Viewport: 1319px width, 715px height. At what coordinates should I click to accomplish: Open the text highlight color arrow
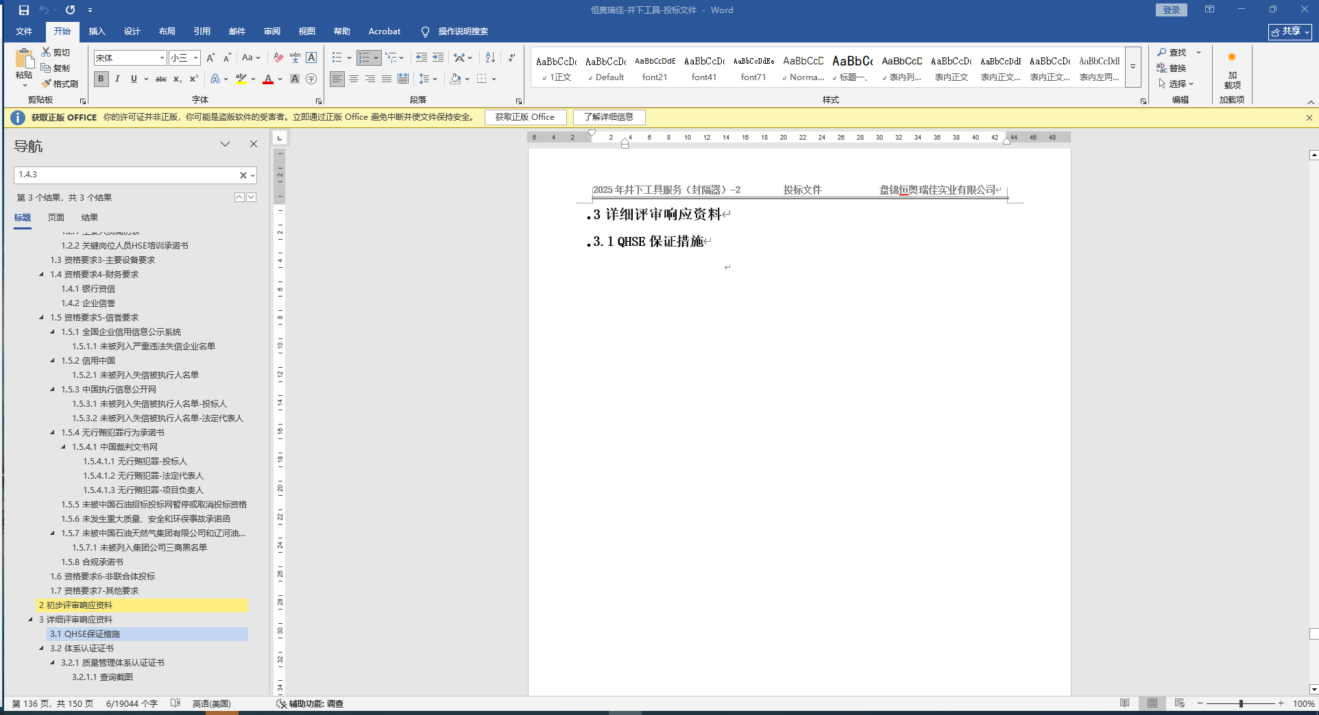click(x=254, y=79)
